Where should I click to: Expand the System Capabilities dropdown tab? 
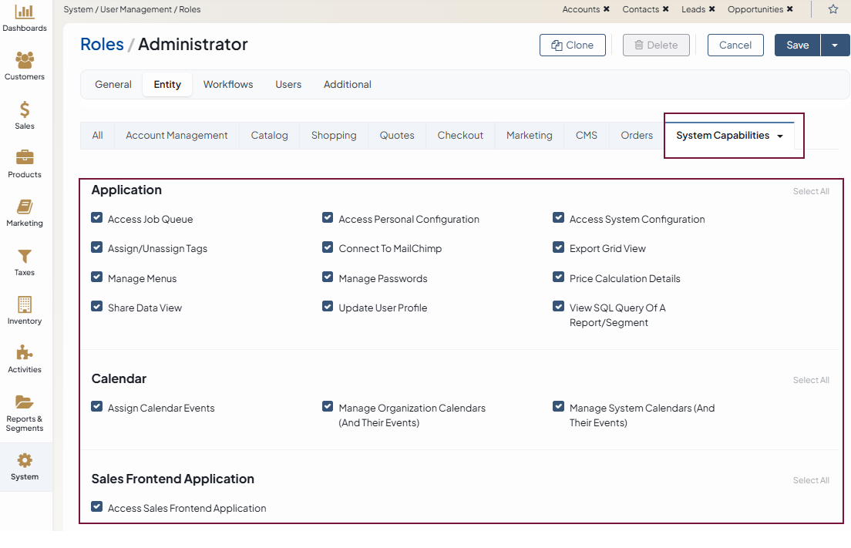[x=780, y=136]
